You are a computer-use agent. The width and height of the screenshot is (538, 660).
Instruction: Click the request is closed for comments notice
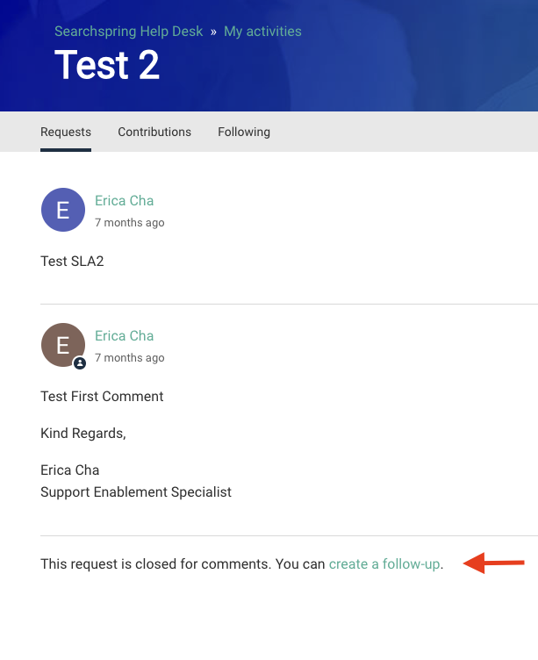(242, 564)
